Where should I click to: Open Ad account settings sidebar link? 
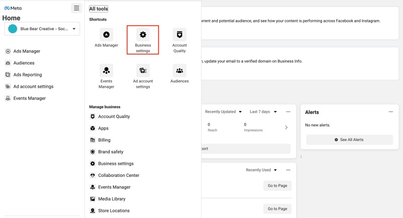(33, 86)
